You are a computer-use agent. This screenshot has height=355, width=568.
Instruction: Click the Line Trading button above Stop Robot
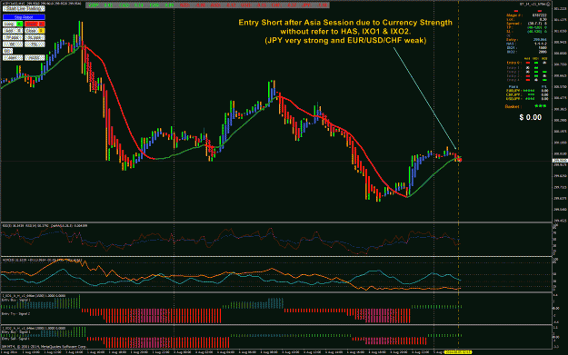pos(24,8)
